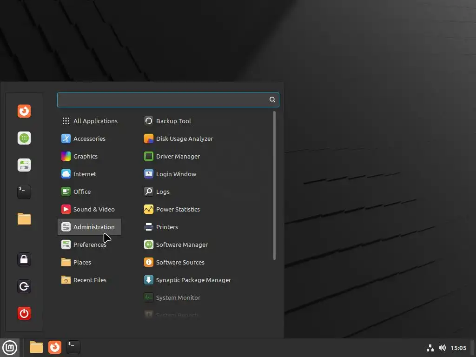Open the Places category
Screen dimensions: 476x357
click(x=89, y=262)
